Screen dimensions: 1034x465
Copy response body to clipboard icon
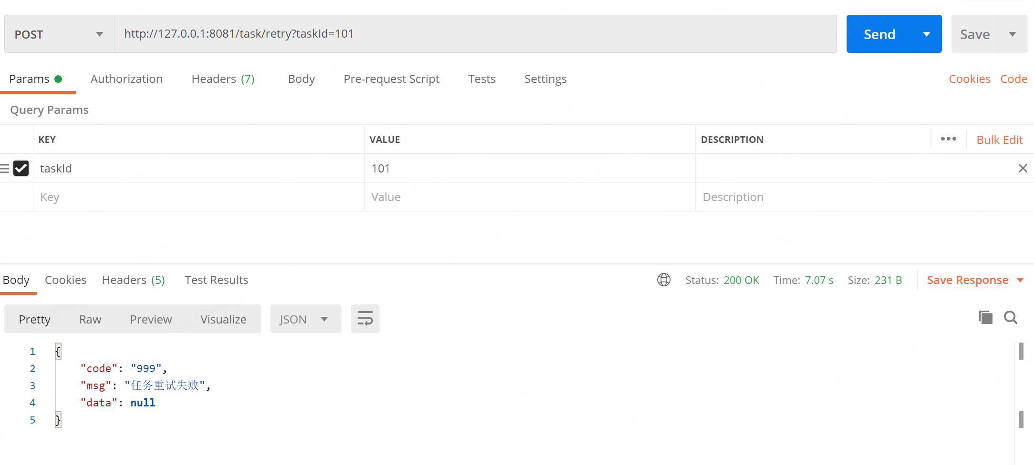[985, 317]
